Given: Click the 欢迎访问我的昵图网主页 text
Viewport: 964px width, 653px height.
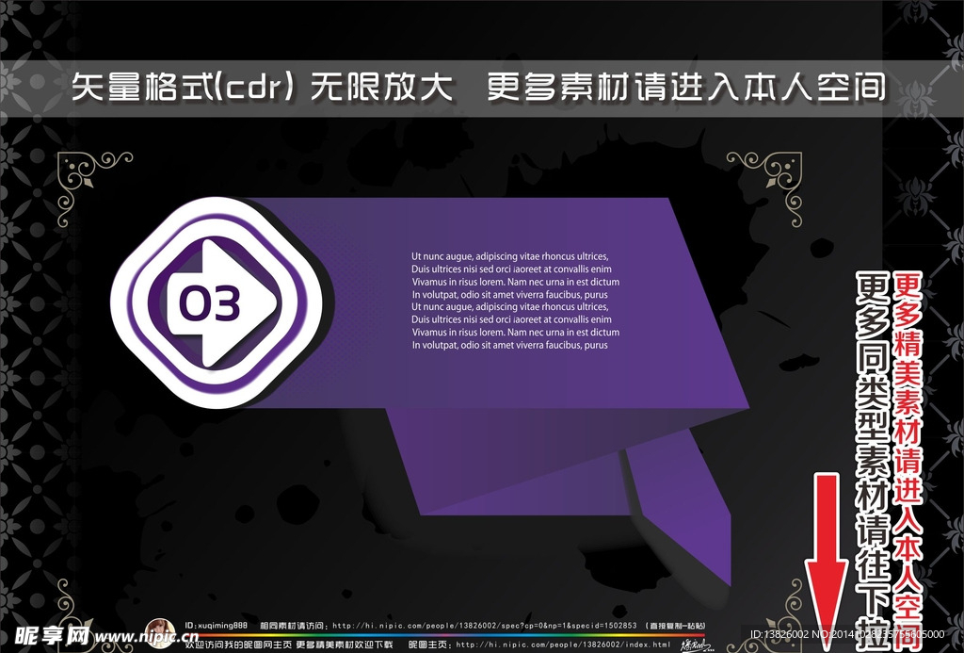Looking at the screenshot, I should coord(237,645).
